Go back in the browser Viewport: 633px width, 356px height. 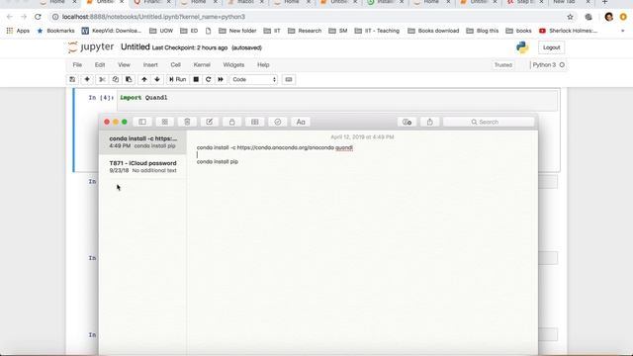click(x=10, y=17)
